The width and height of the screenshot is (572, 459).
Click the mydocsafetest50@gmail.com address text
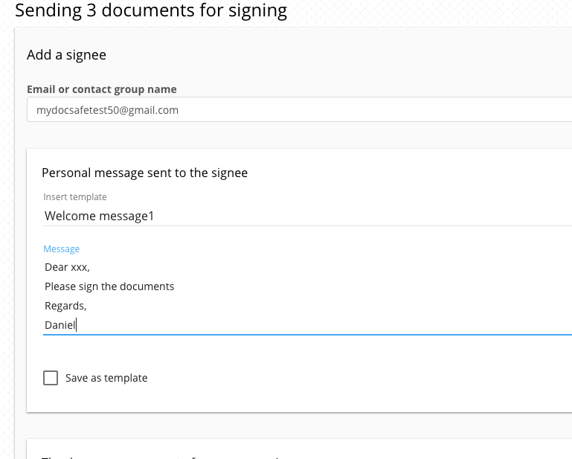(x=107, y=110)
